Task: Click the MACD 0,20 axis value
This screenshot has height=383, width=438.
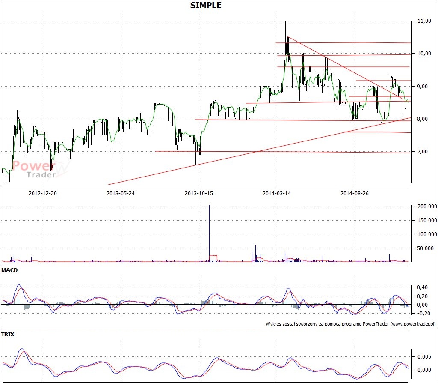Action: pyautogui.click(x=422, y=296)
